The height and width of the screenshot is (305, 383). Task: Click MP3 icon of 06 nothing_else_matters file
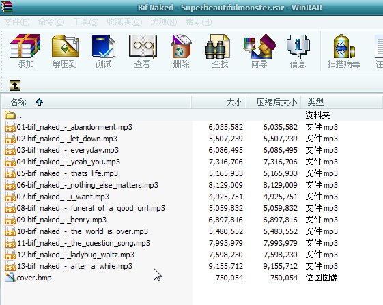(10, 185)
